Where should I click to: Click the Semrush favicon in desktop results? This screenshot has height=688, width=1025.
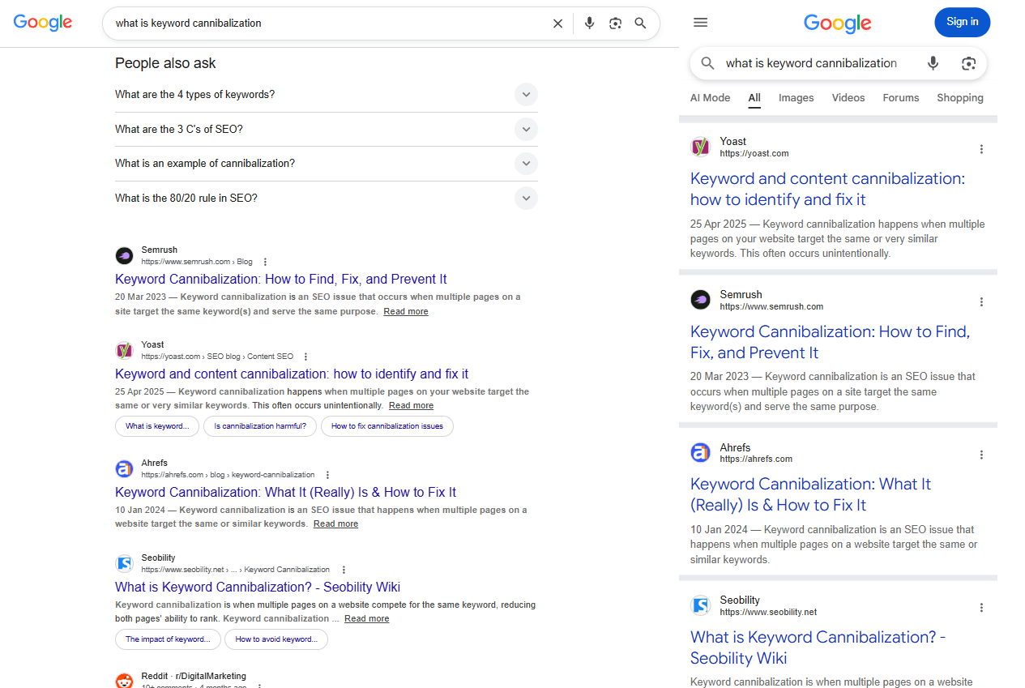(x=124, y=256)
